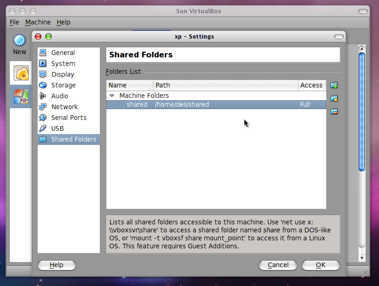The image size is (379, 286).
Task: Switch to the System settings page
Action: [63, 64]
